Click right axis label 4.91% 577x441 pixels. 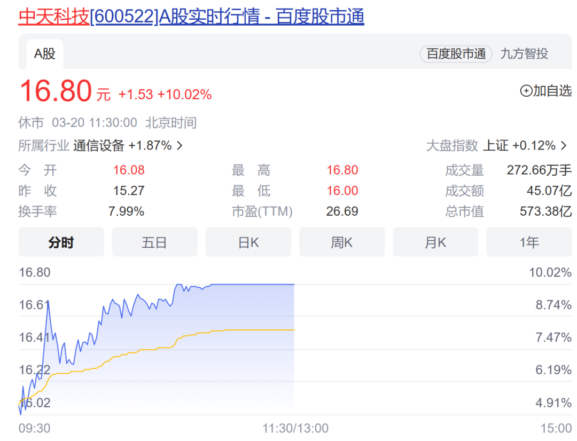(x=553, y=403)
